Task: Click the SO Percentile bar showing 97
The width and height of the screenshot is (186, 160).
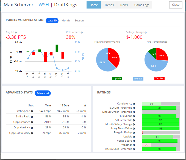Action: [x=160, y=120]
